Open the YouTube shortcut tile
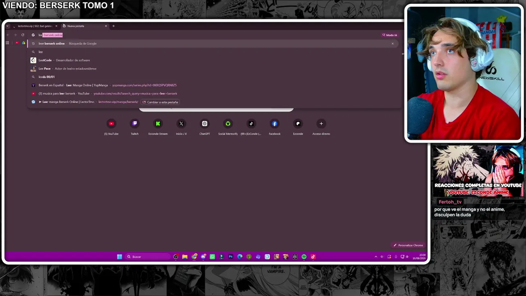Image resolution: width=526 pixels, height=296 pixels. [111, 127]
